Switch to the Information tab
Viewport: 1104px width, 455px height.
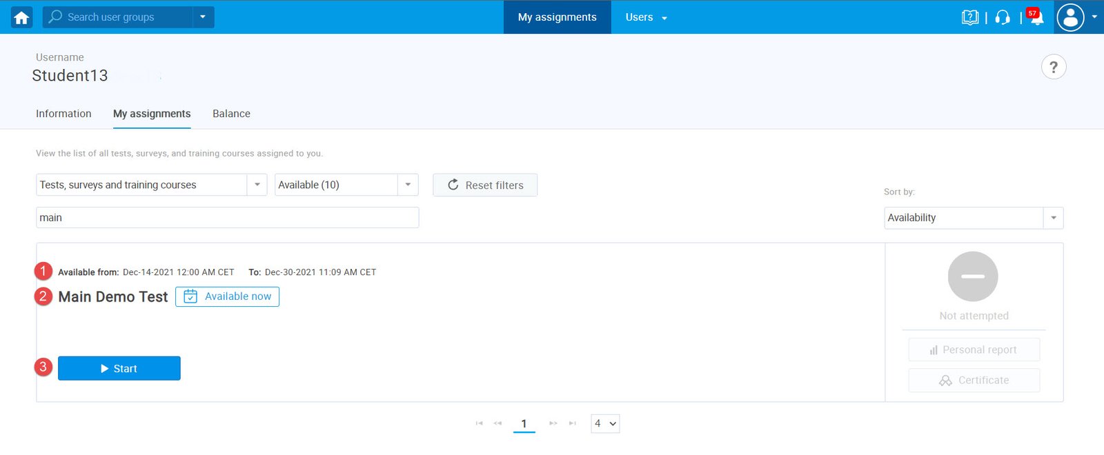pyautogui.click(x=63, y=114)
